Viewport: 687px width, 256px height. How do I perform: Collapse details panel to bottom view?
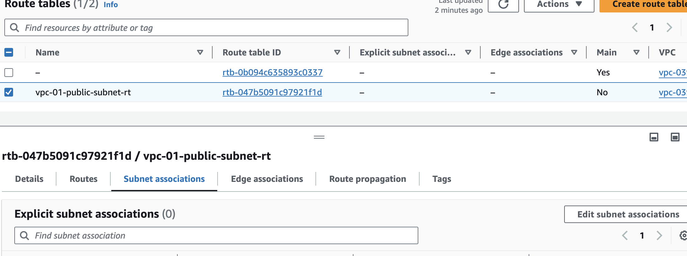pos(654,137)
